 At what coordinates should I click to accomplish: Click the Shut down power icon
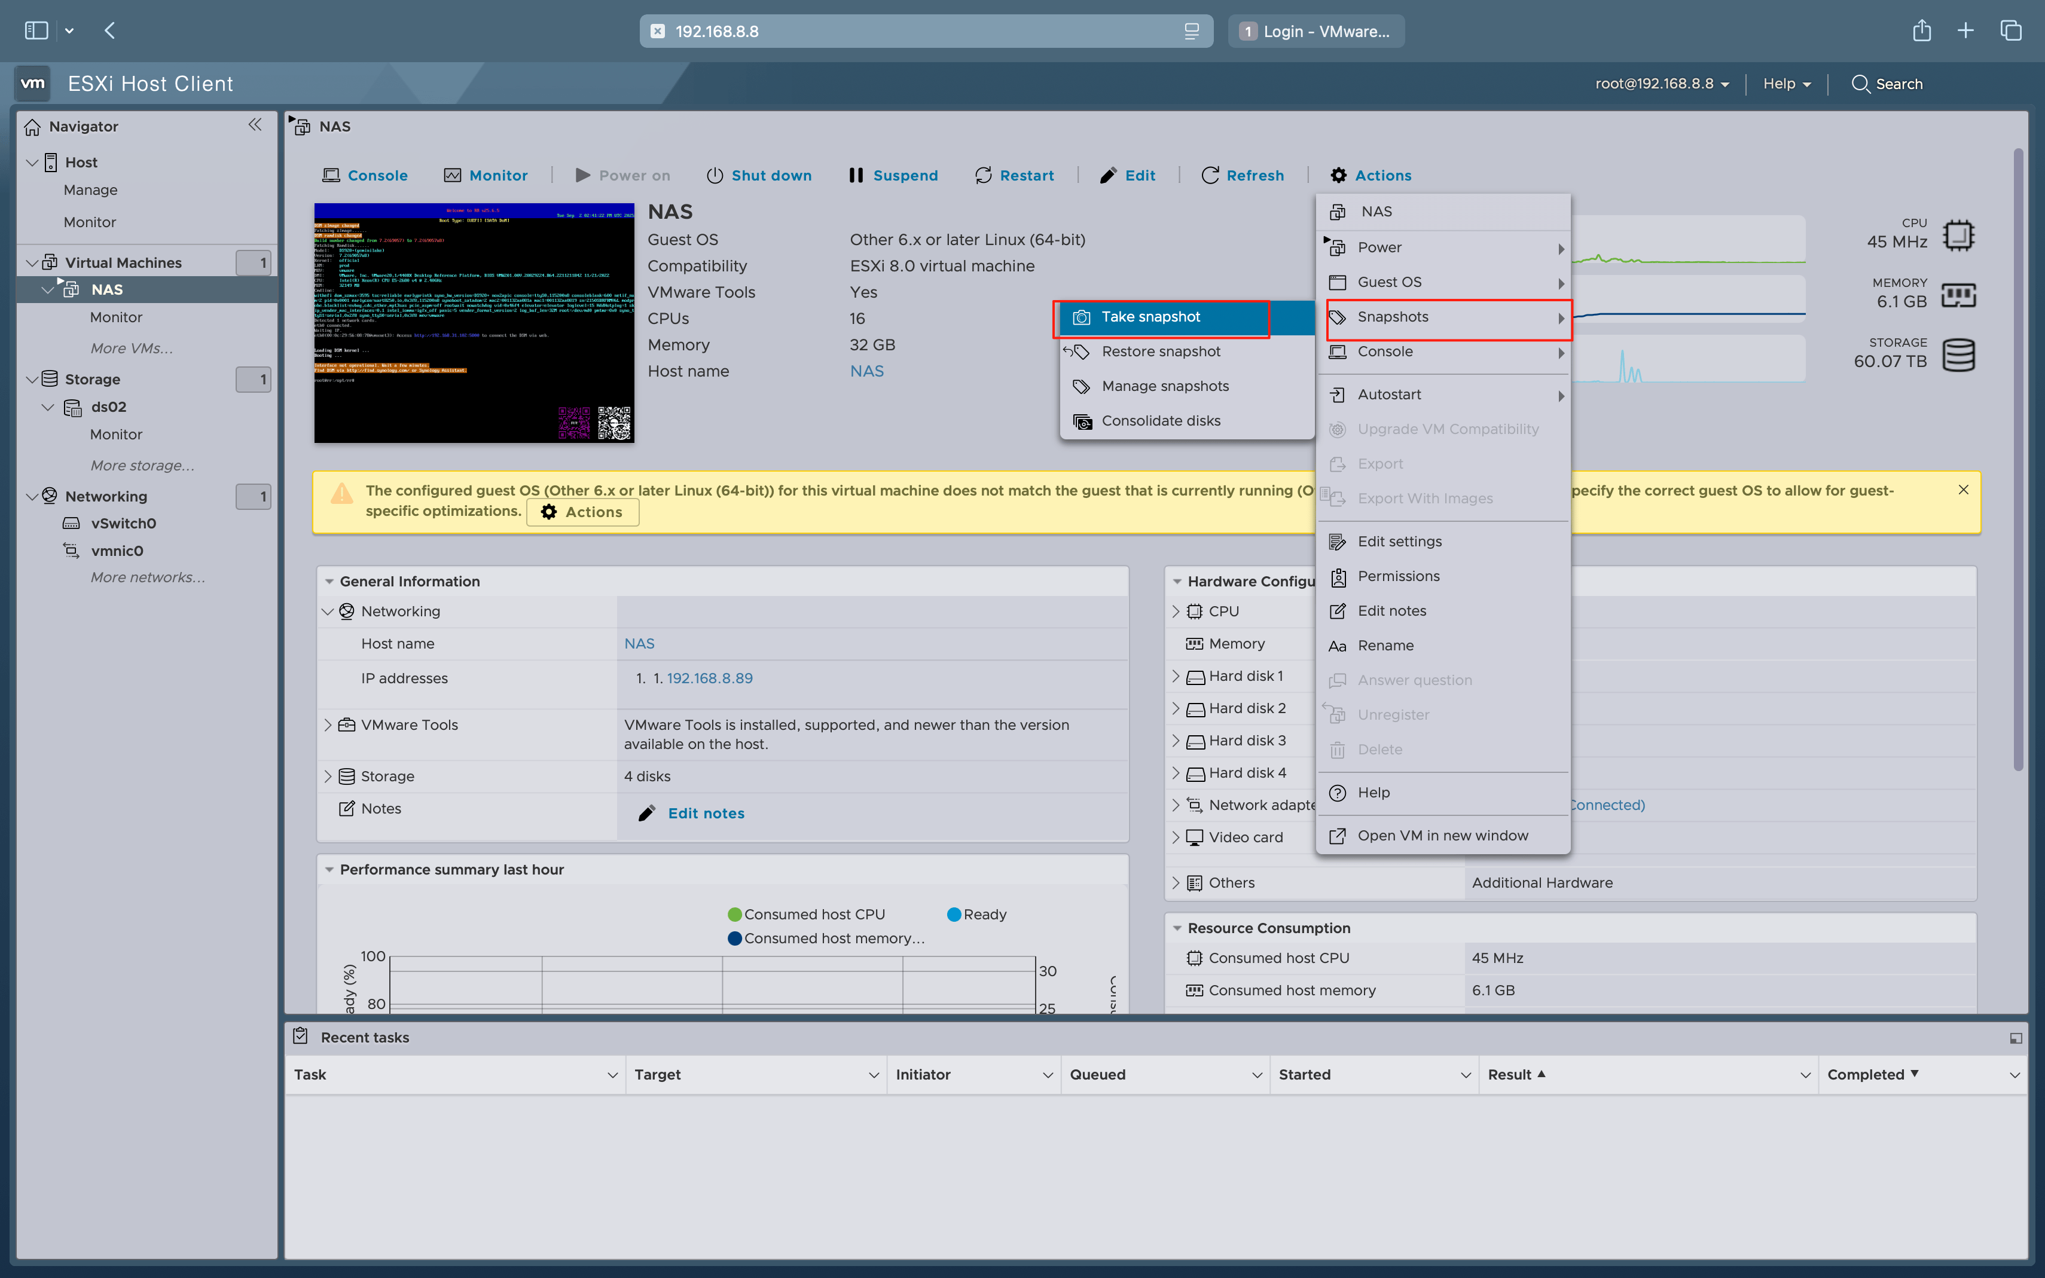click(715, 175)
